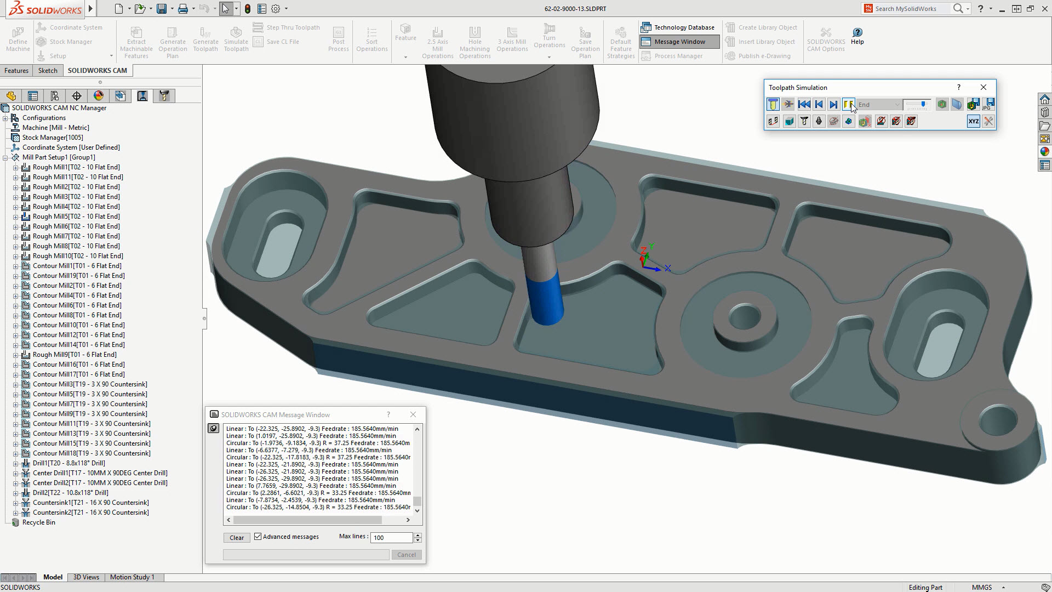Open Toolpath Simulation help question mark
Viewport: 1052px width, 592px height.
958,88
